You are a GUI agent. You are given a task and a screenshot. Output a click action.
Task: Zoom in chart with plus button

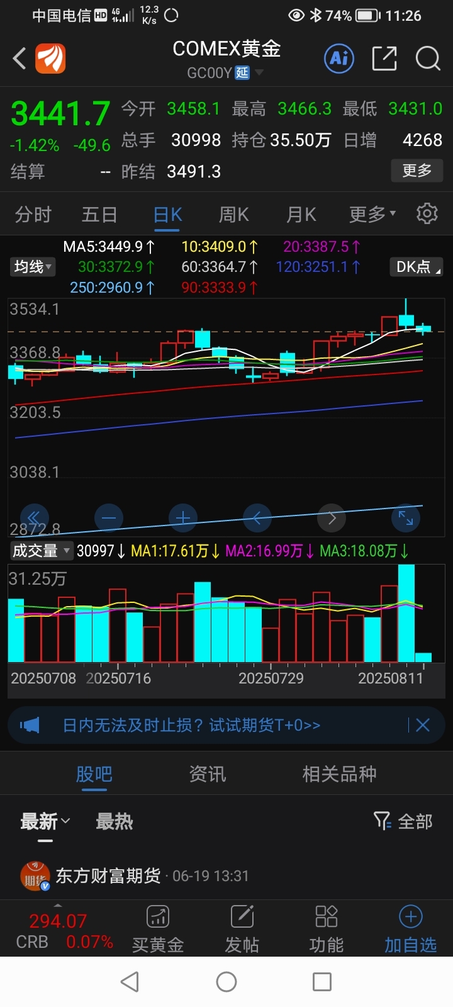(183, 519)
